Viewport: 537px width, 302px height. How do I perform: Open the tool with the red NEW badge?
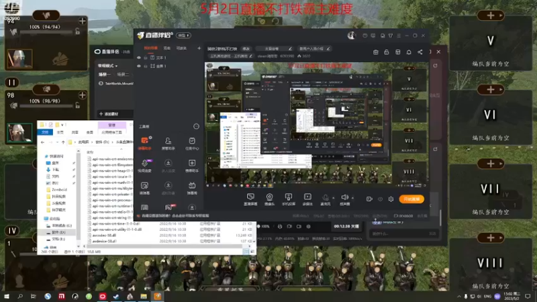pos(168,207)
